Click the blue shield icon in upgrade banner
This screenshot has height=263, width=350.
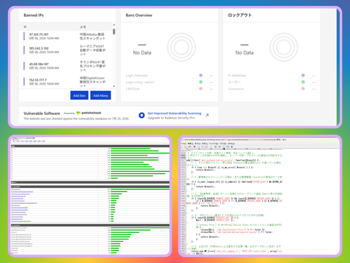tap(141, 115)
